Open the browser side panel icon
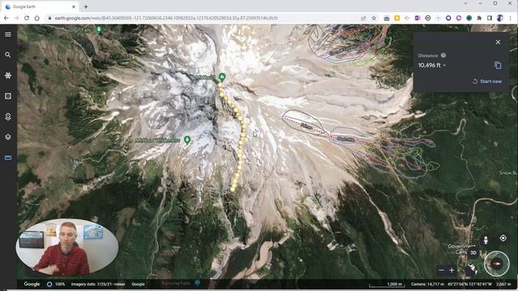 tap(490, 18)
